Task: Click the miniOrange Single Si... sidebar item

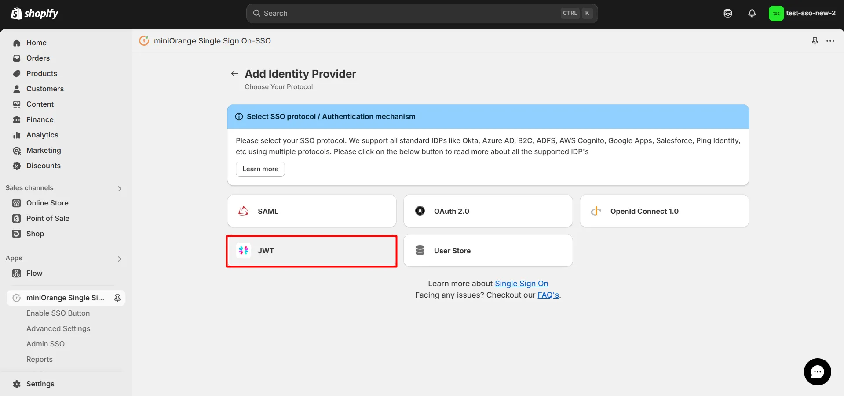Action: tap(65, 298)
